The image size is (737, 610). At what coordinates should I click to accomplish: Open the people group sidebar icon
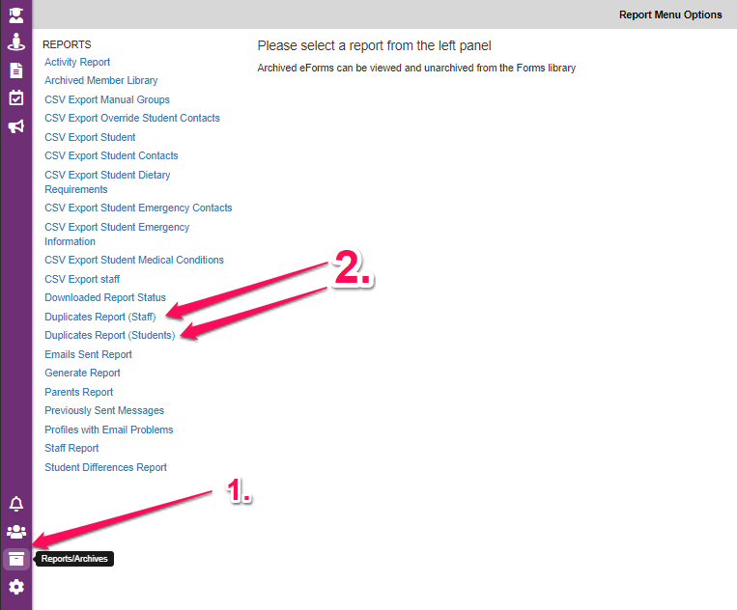click(15, 531)
